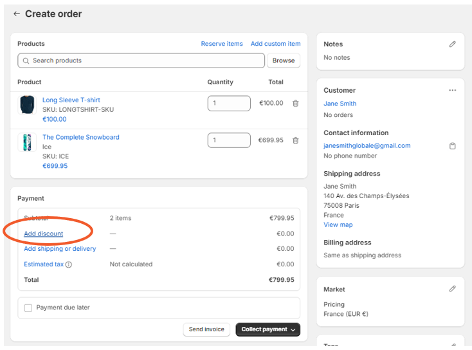Click the Add custom item link
472x350 pixels.
tap(275, 44)
